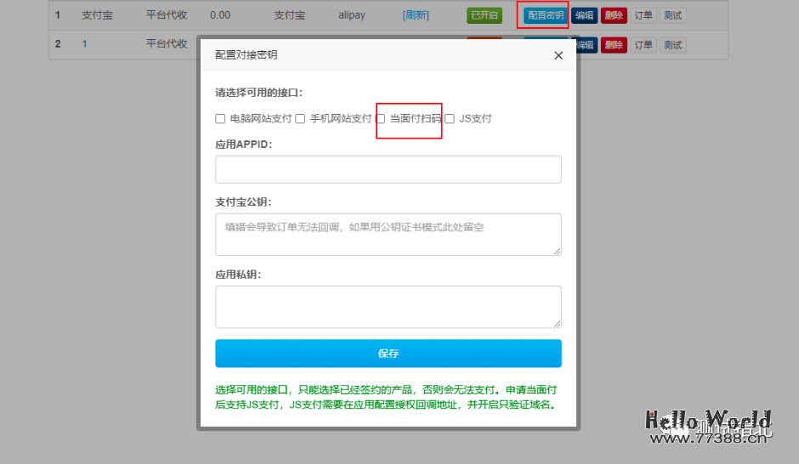The width and height of the screenshot is (799, 464).
Task: Click into the 应用私钥 text area
Action: pos(388,307)
